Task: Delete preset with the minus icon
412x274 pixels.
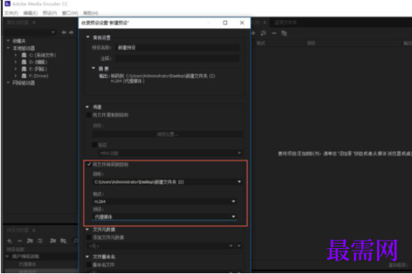Action: point(20,241)
